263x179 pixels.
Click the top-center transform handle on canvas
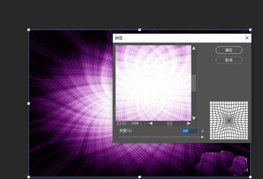tap(139, 30)
